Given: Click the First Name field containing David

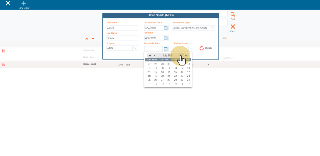Looking at the screenshot, I should [122, 28].
